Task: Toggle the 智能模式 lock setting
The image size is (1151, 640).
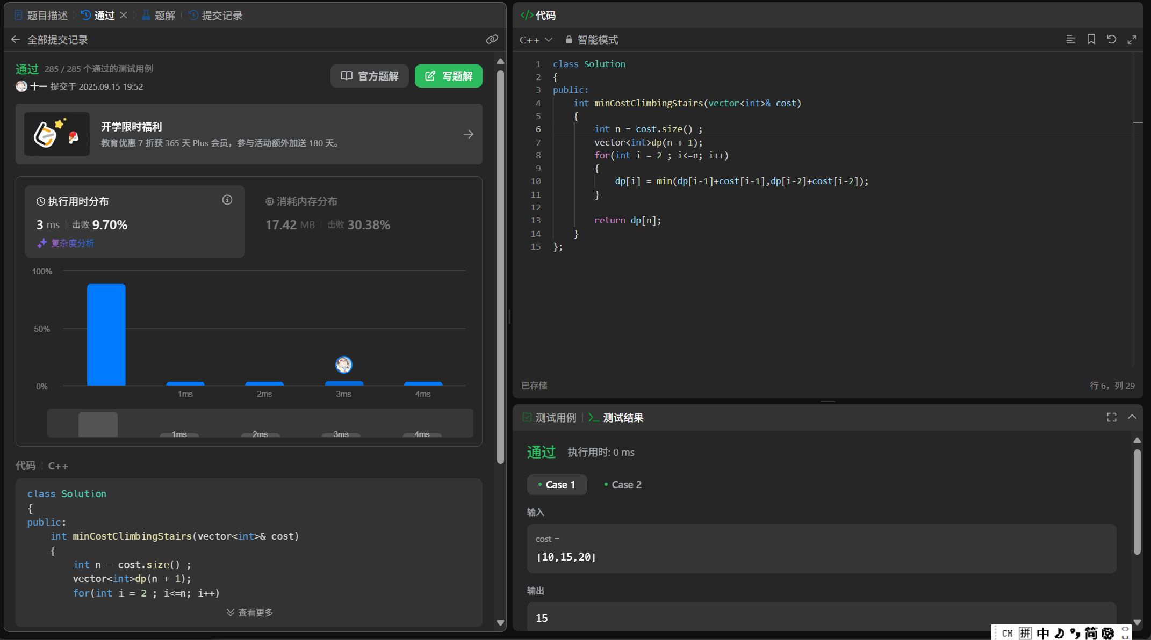Action: coord(591,40)
